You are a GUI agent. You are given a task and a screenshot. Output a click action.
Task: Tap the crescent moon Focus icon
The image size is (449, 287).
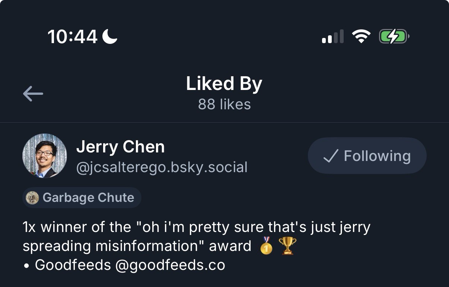110,36
